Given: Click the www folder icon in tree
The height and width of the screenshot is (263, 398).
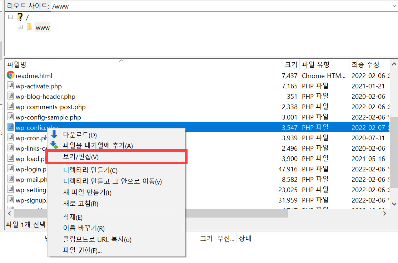Looking at the screenshot, I should (x=29, y=27).
